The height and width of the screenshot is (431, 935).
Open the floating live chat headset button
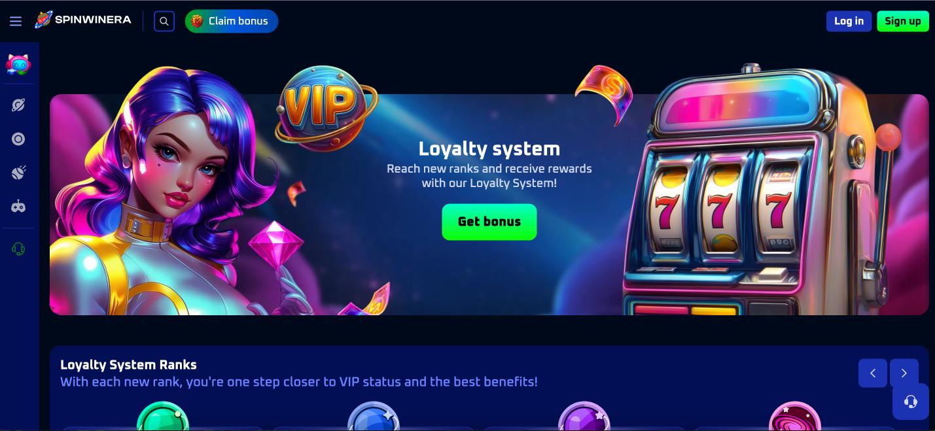pos(910,401)
